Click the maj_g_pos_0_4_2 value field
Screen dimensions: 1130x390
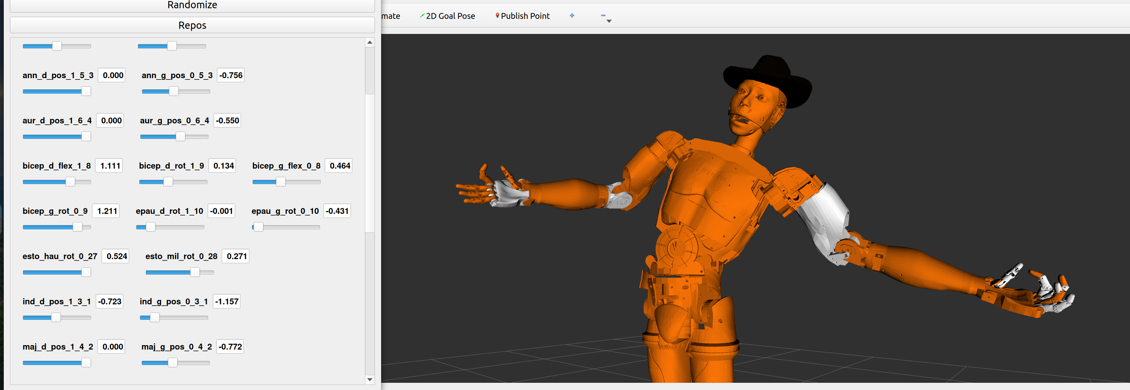tap(230, 347)
